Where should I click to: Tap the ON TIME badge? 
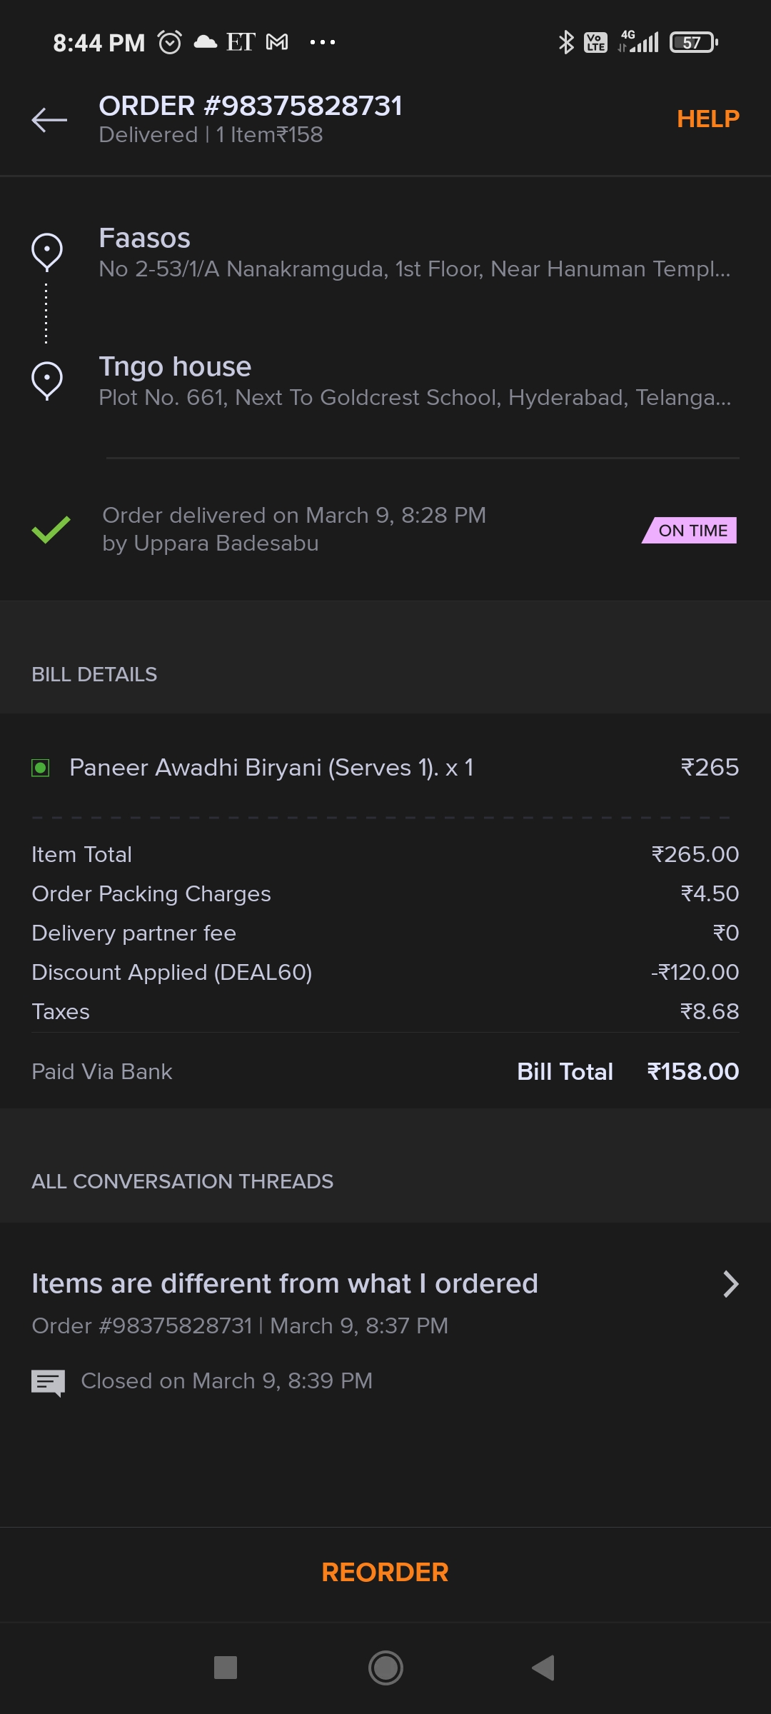690,530
